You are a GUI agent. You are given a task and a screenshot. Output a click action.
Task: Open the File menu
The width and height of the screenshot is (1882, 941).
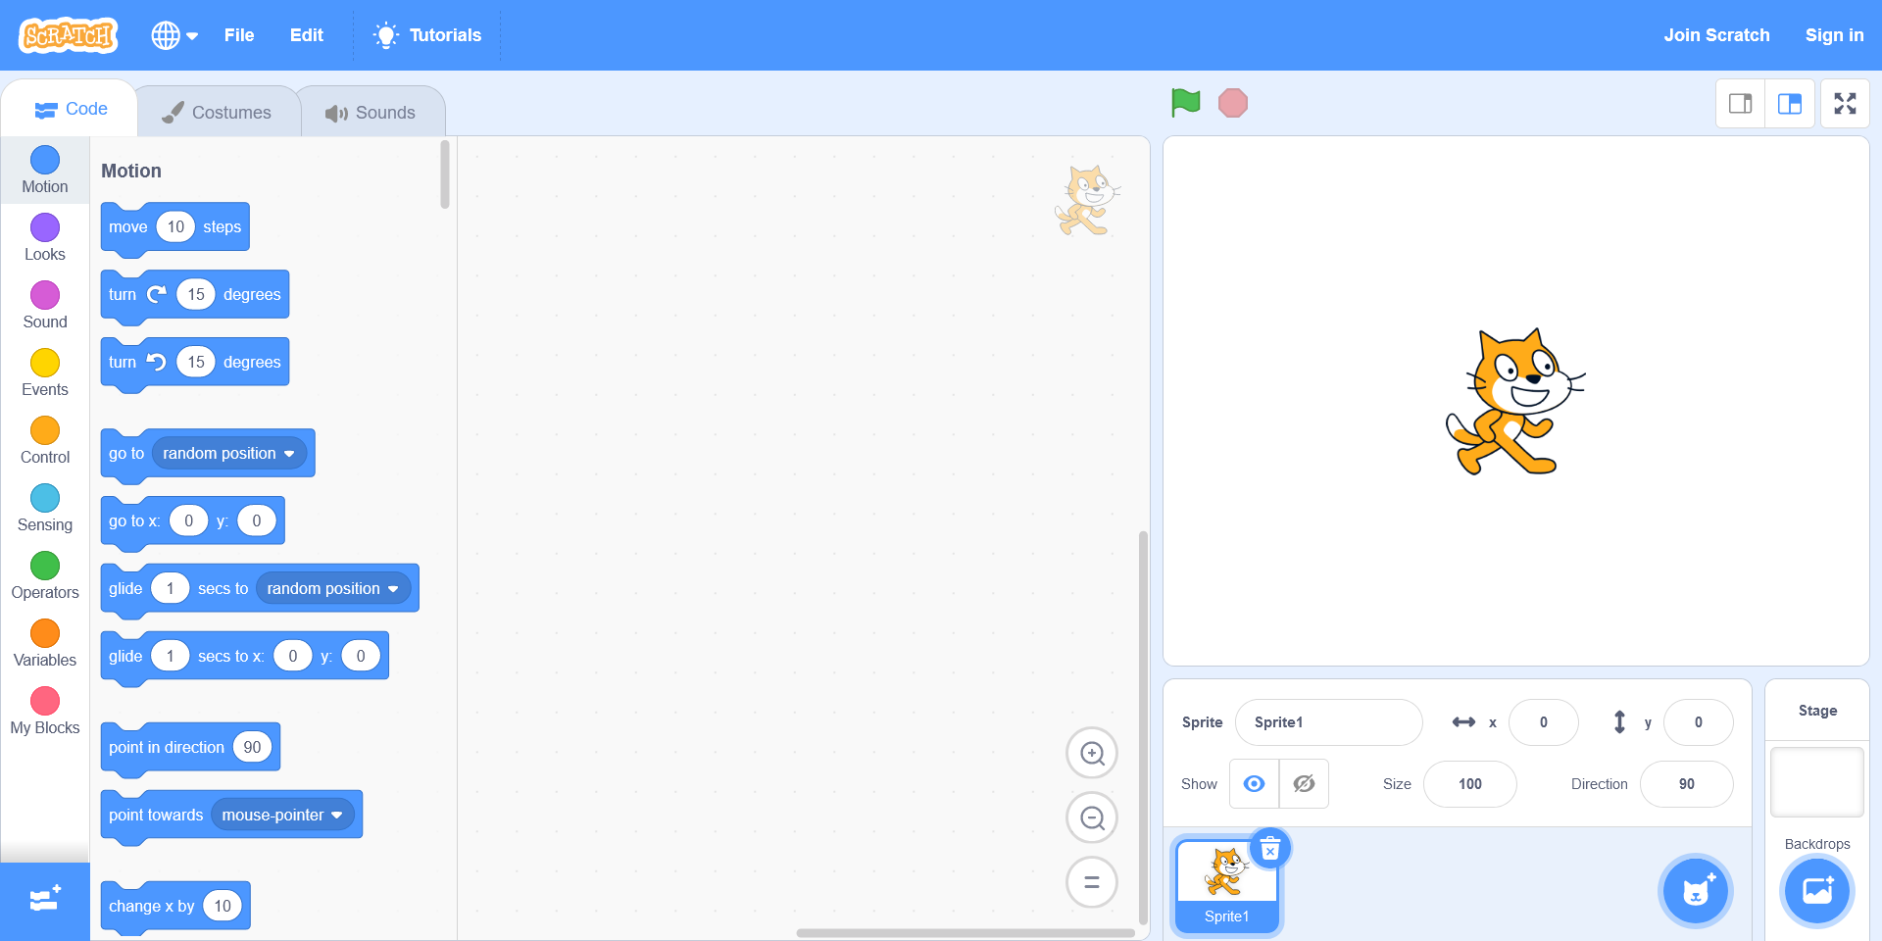coord(239,35)
